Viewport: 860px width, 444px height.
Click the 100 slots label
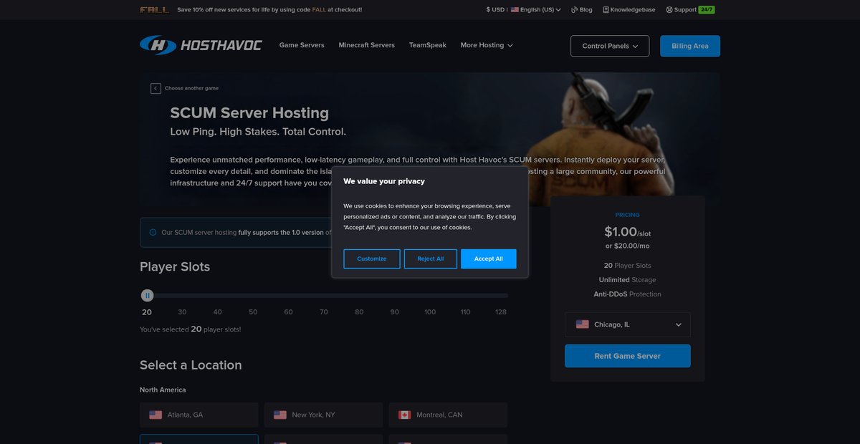point(430,312)
